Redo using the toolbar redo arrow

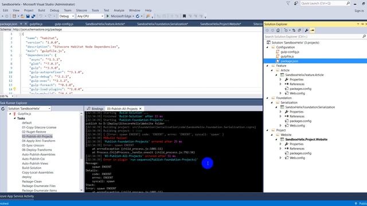click(x=49, y=16)
